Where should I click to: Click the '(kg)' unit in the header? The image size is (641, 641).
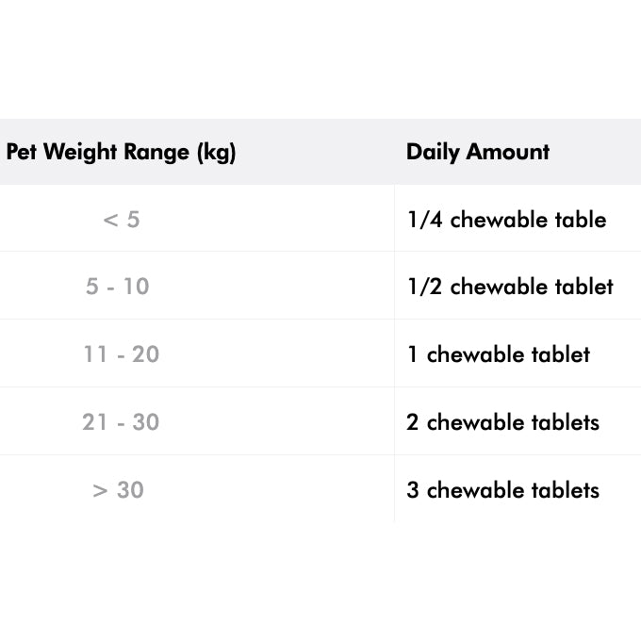(217, 153)
